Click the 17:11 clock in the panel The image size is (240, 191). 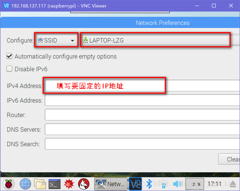(x=215, y=184)
